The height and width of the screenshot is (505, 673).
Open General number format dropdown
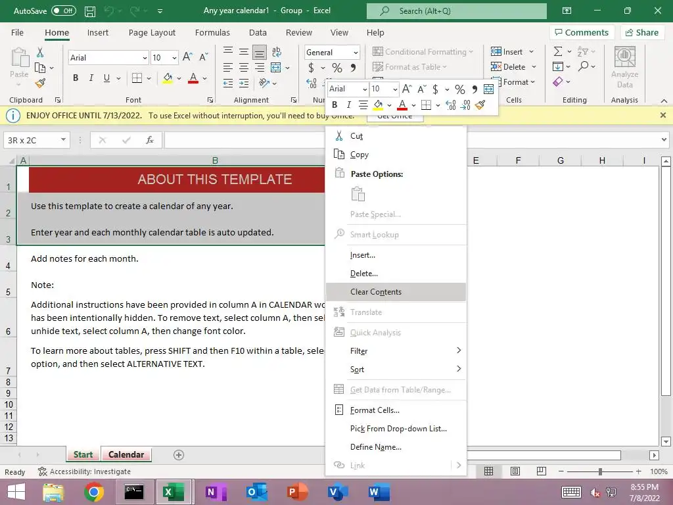coord(356,53)
